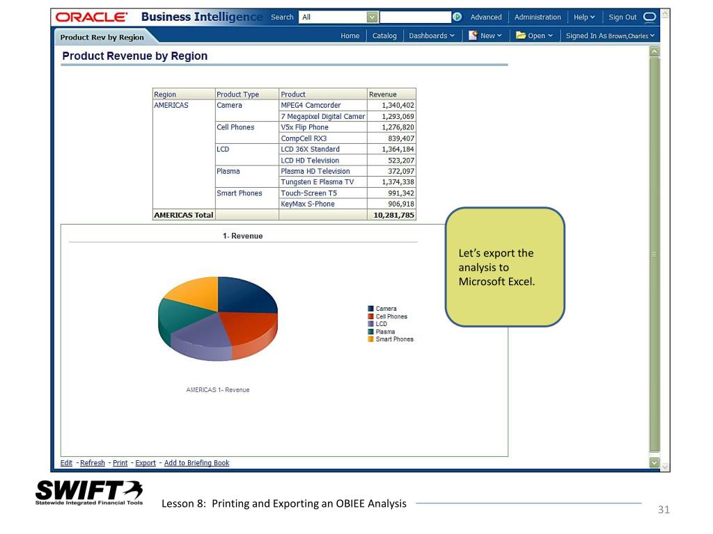Screen dimensions: 713x534
Task: Click the dashboard scrollbar down arrow
Action: coord(655,462)
